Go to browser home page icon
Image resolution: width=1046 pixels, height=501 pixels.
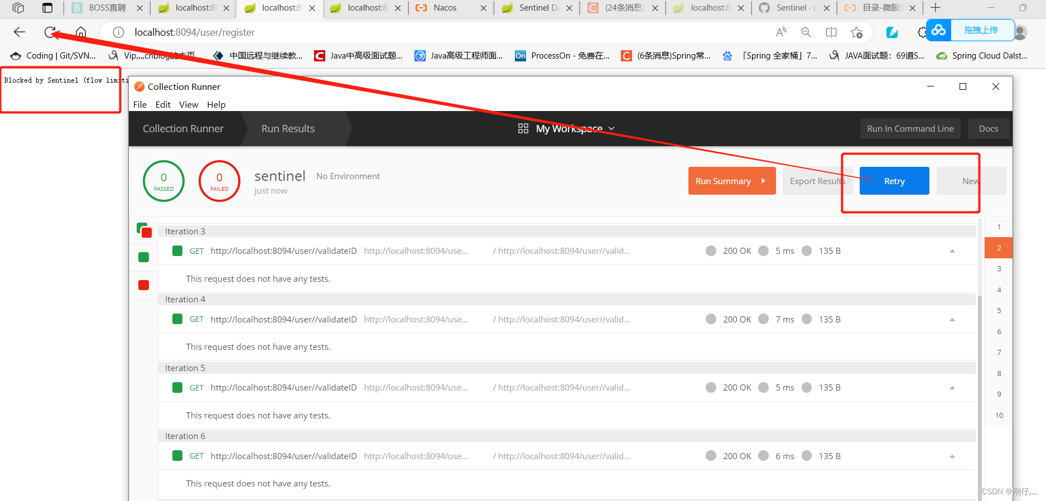81,32
